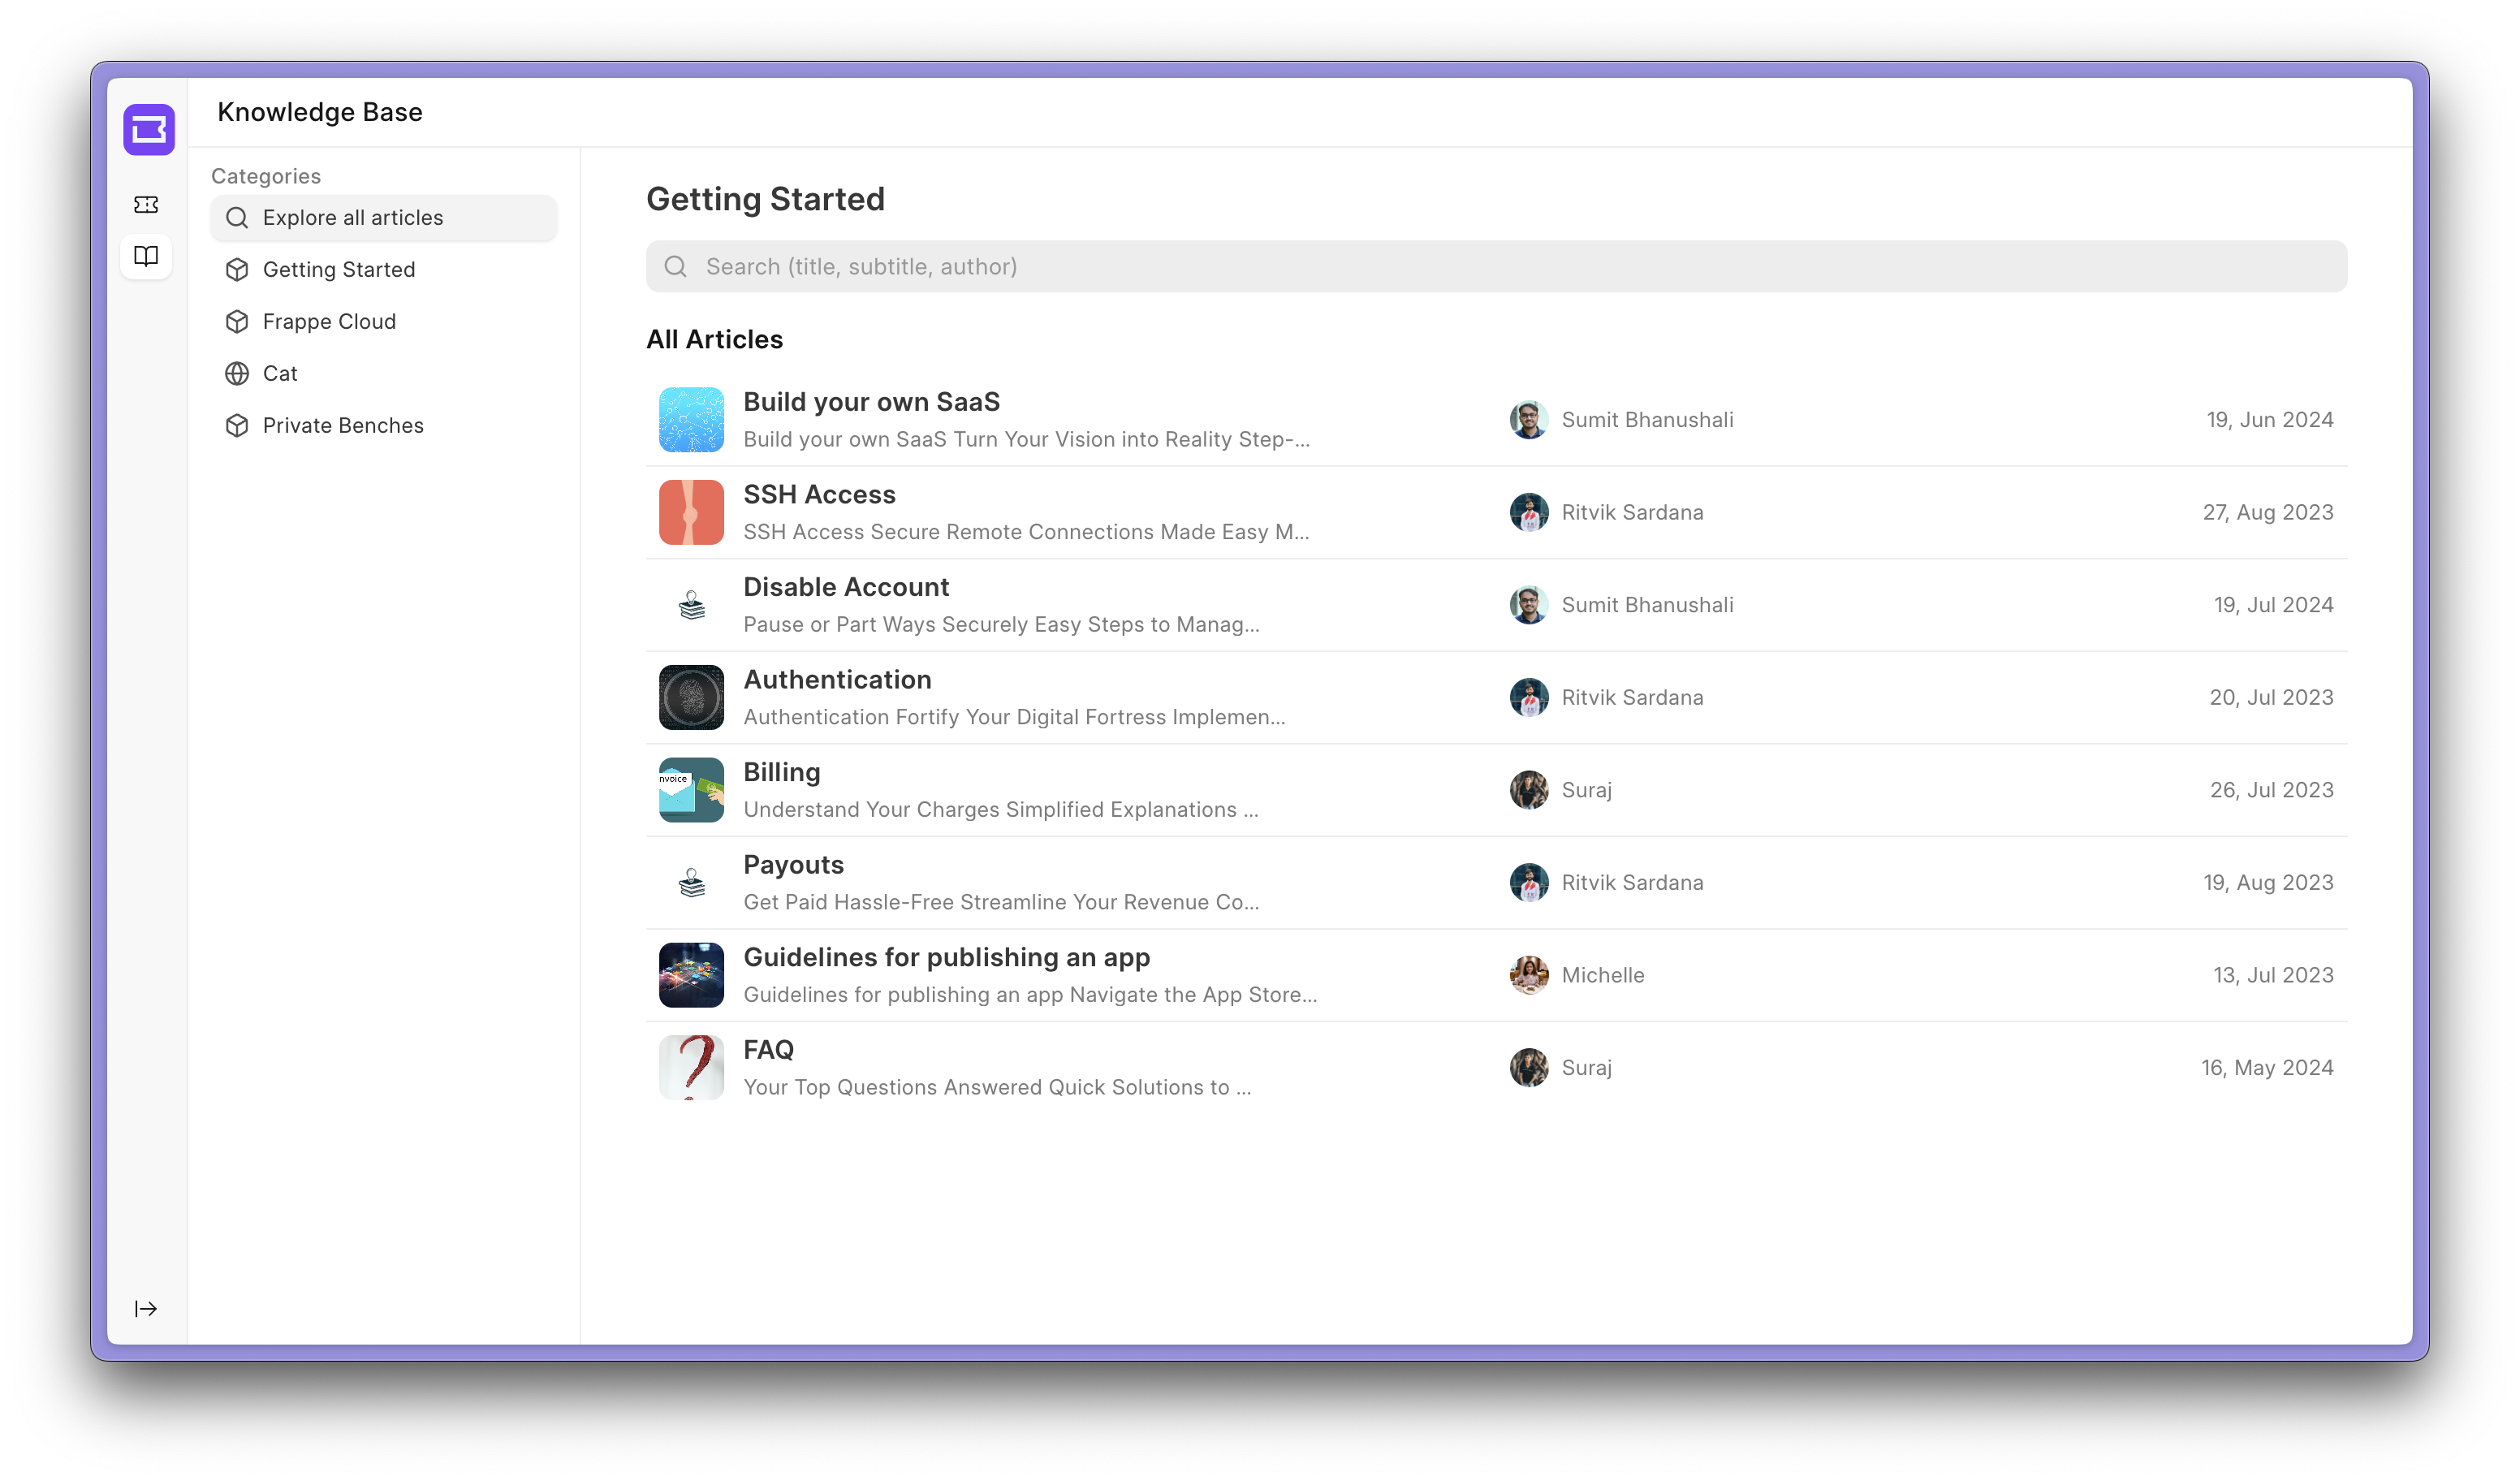The image size is (2520, 1481).
Task: Select the Getting Started category
Action: pyautogui.click(x=339, y=268)
